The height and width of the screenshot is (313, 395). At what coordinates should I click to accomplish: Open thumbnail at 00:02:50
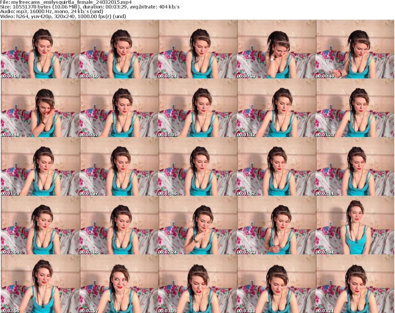click(40, 284)
